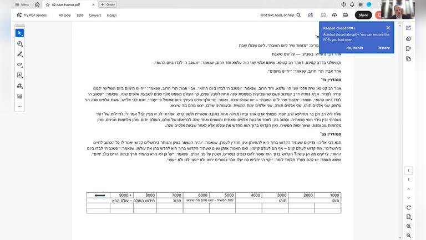Open the All tools menu
426x240 pixels.
coord(65,15)
